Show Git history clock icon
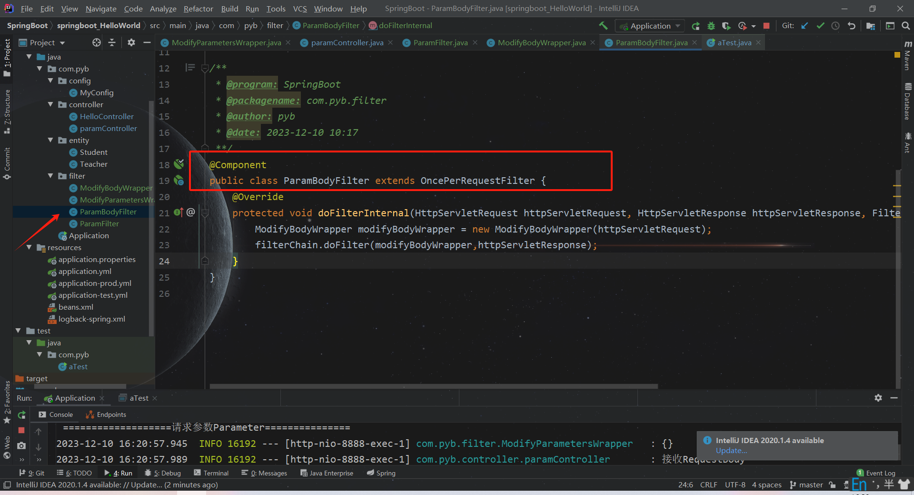 click(835, 26)
